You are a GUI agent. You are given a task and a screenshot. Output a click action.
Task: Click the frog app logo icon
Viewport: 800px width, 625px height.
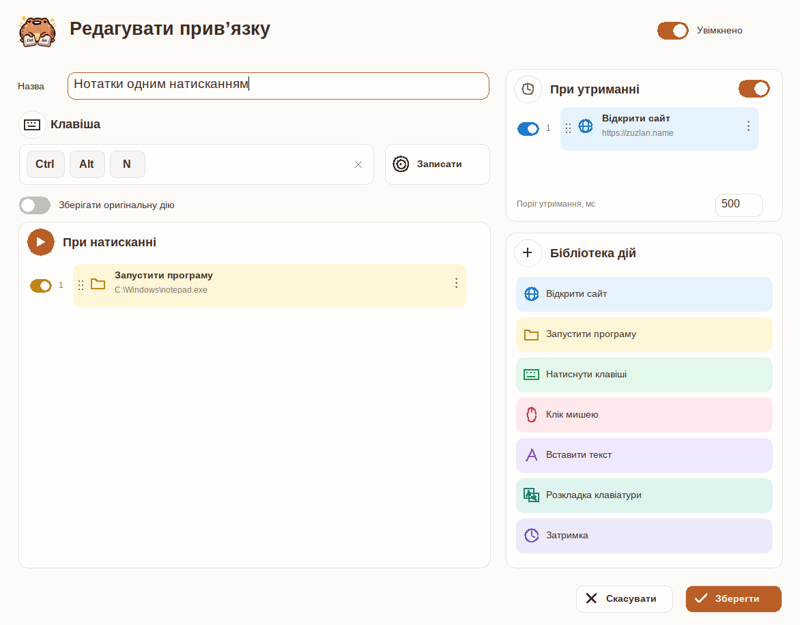pos(38,31)
